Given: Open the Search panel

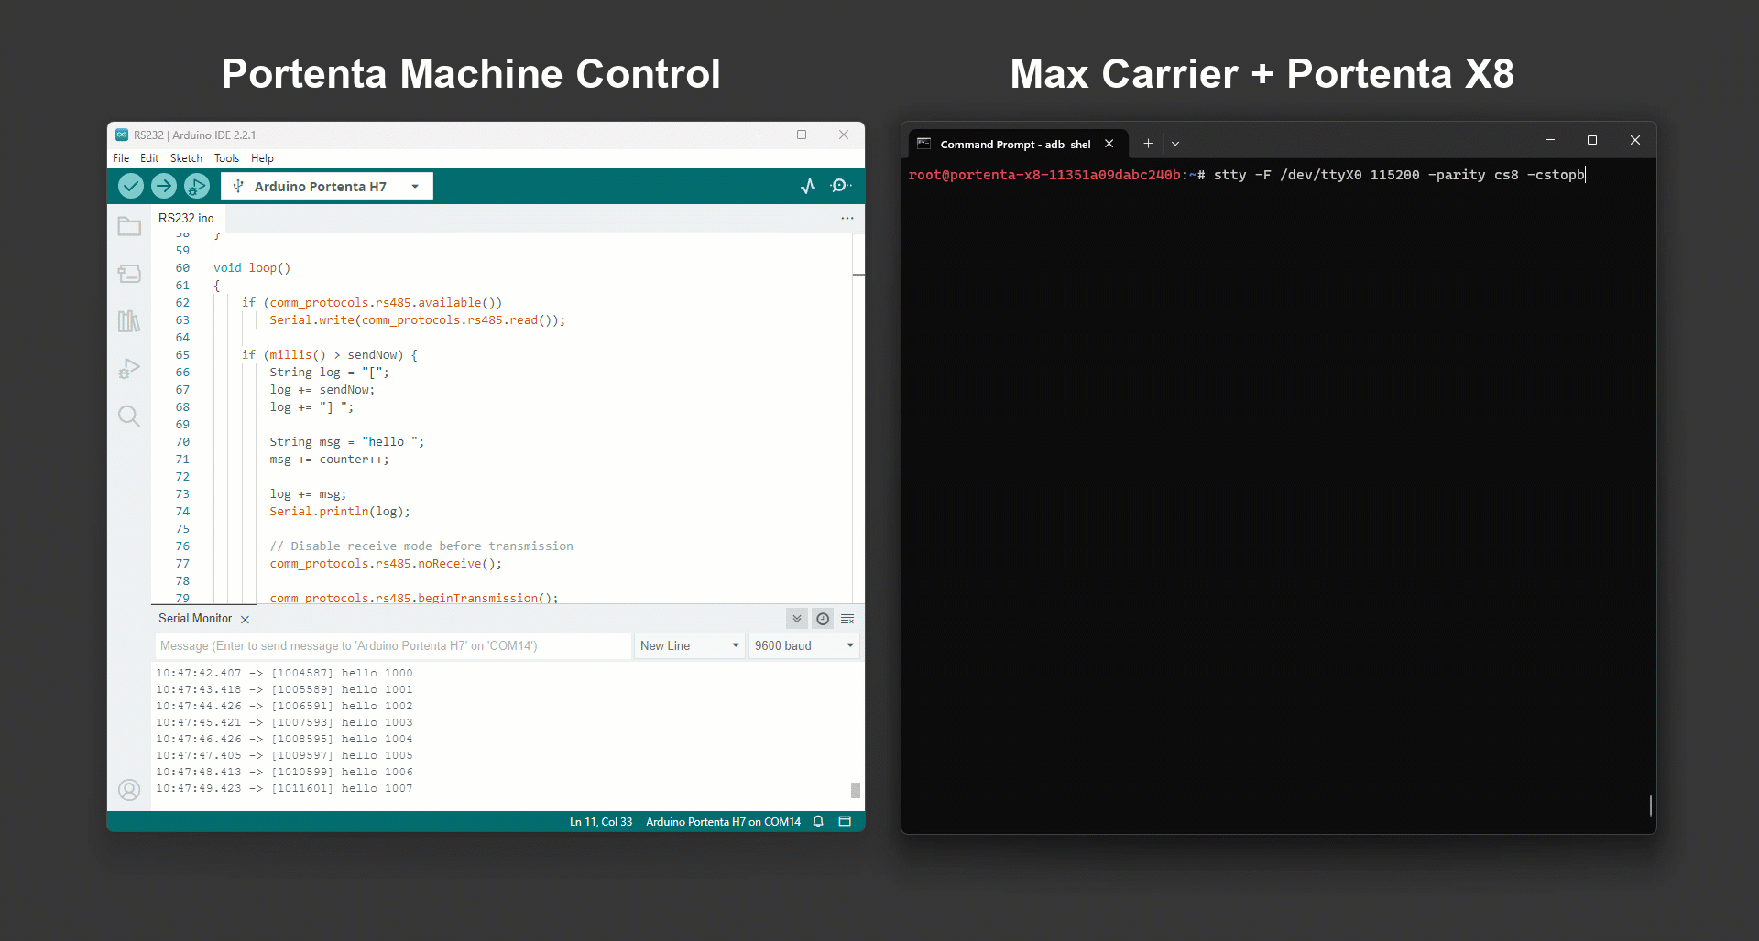Looking at the screenshot, I should 129,416.
